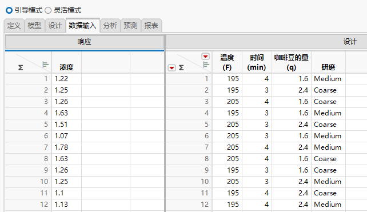The image size is (367, 212).
Task: Open the red triangle menu above design columns
Action: point(205,57)
